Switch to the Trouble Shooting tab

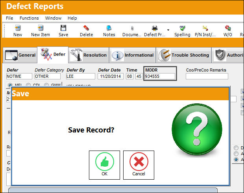(x=184, y=55)
